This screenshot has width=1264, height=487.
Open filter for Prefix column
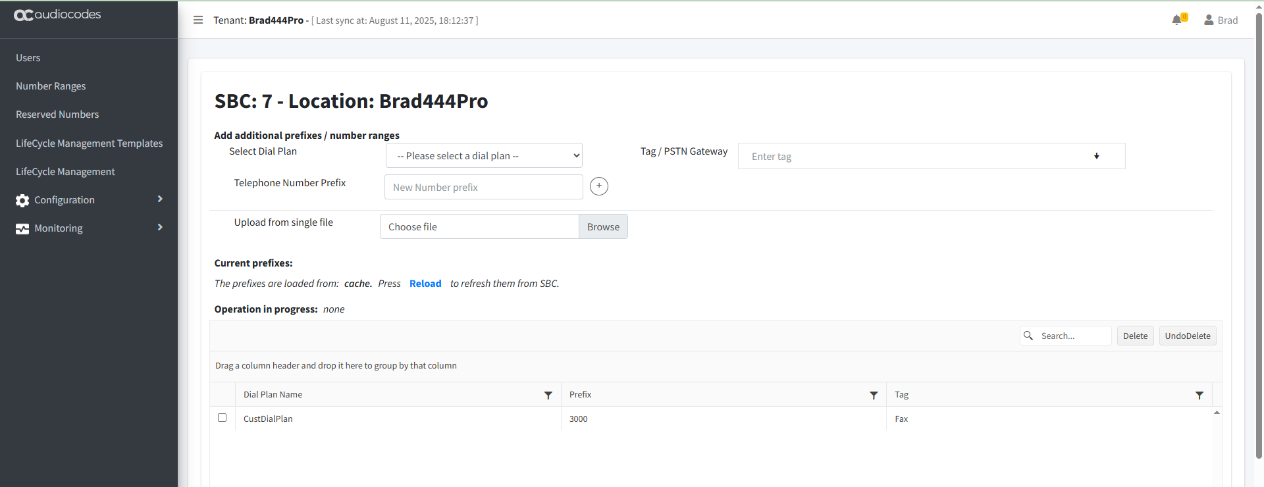pos(874,396)
